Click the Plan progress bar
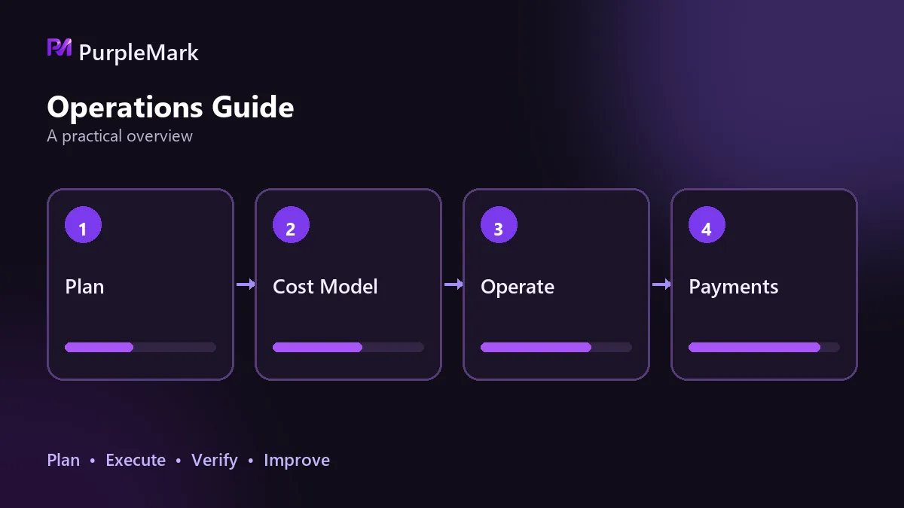The height and width of the screenshot is (508, 904). click(x=141, y=347)
